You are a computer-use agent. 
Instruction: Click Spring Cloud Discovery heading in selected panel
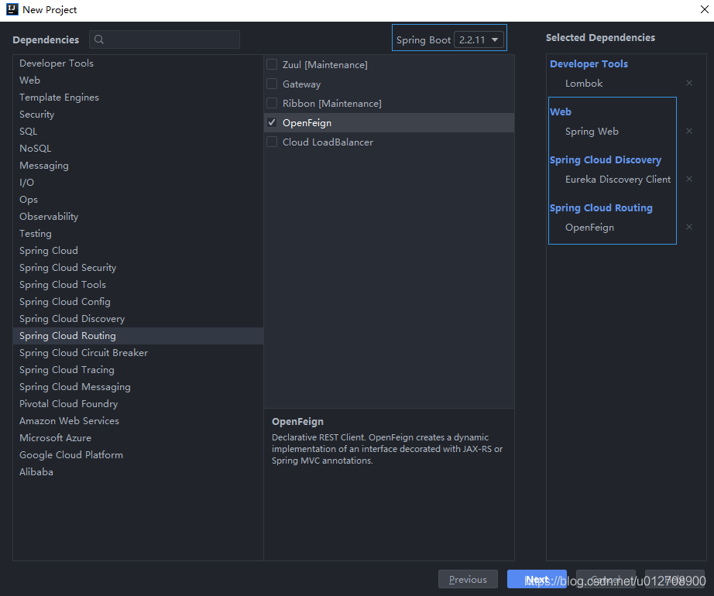click(605, 159)
